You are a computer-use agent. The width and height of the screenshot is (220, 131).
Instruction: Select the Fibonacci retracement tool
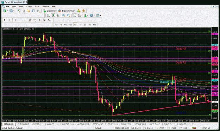(x=34, y=20)
